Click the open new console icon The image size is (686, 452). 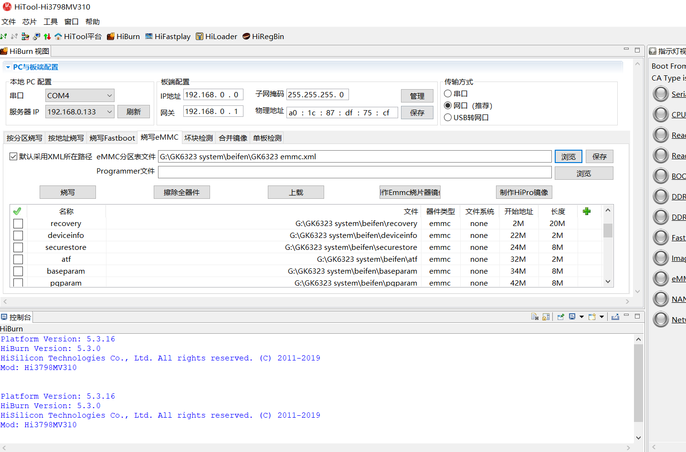click(592, 317)
